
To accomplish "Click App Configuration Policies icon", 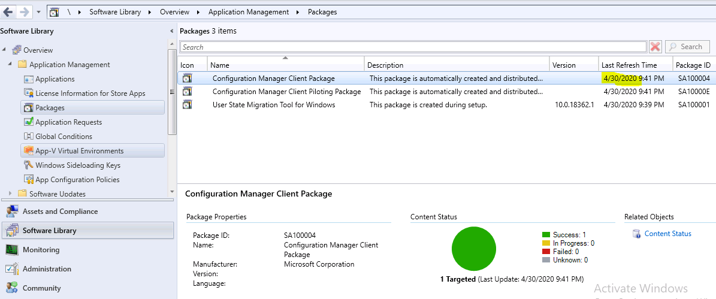I will [29, 179].
